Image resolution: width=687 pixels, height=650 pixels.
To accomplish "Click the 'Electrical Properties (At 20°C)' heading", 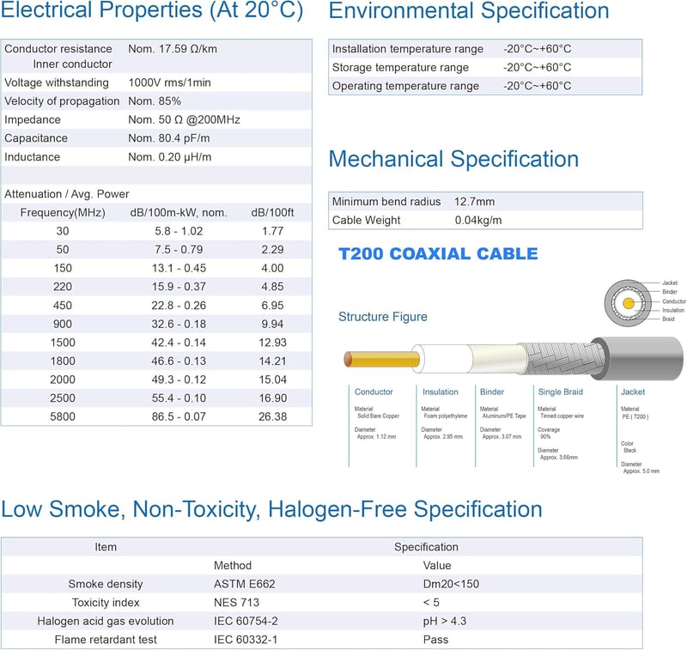I will [x=152, y=10].
